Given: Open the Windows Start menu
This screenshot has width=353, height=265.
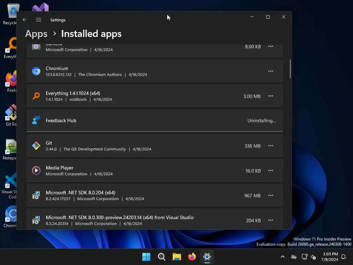Looking at the screenshot, I should pos(146,257).
